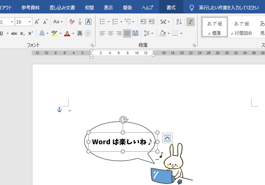Toggle superscript formatting
Image resolution: width=265 pixels, height=185 pixels.
point(31,33)
